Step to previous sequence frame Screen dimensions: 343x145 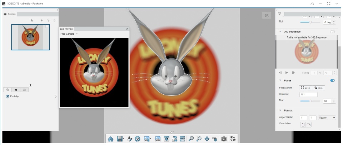point(280,72)
